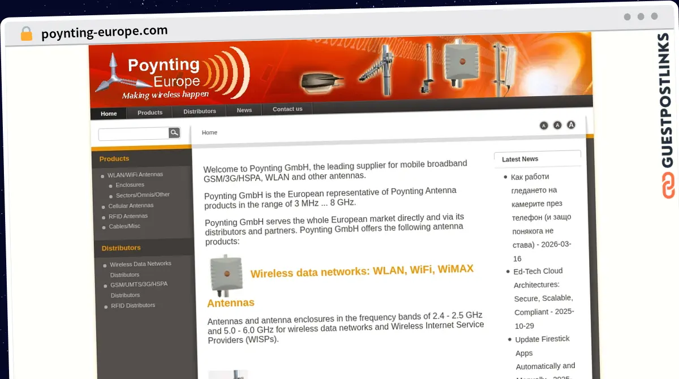Screen dimensions: 679x379
Task: Select the medium font size icon
Action: (x=557, y=125)
